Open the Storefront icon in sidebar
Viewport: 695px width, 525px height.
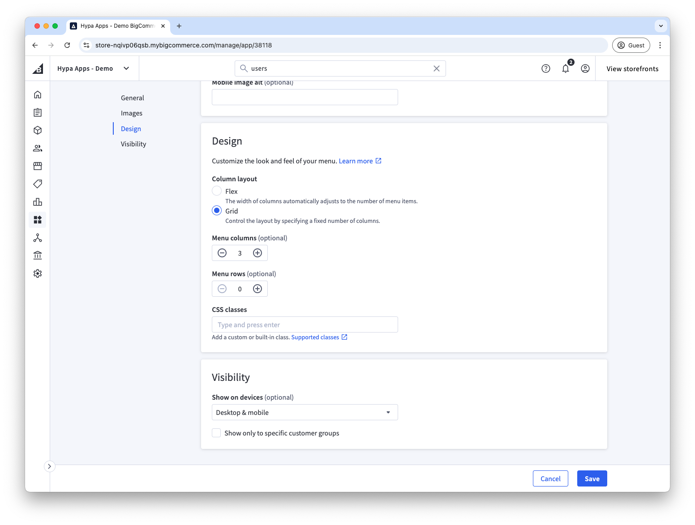point(38,166)
